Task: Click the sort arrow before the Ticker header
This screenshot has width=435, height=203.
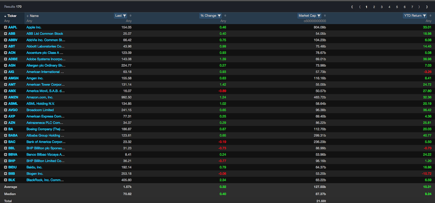Action: 5,16
